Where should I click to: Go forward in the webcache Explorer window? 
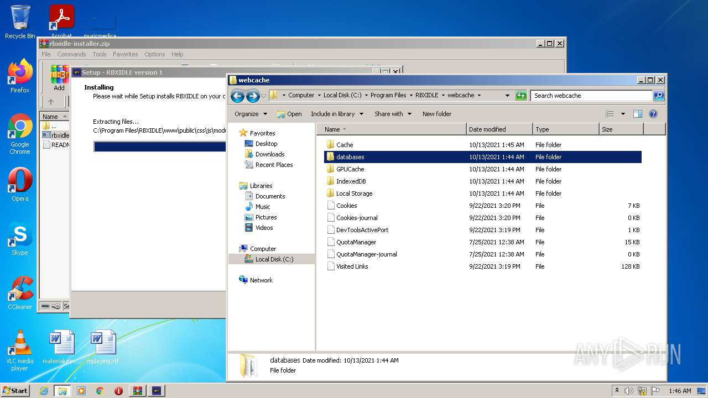pyautogui.click(x=253, y=96)
